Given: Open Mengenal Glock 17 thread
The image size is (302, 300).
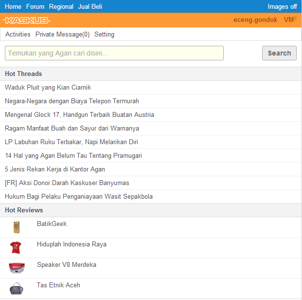Looking at the screenshot, I should 79,115.
